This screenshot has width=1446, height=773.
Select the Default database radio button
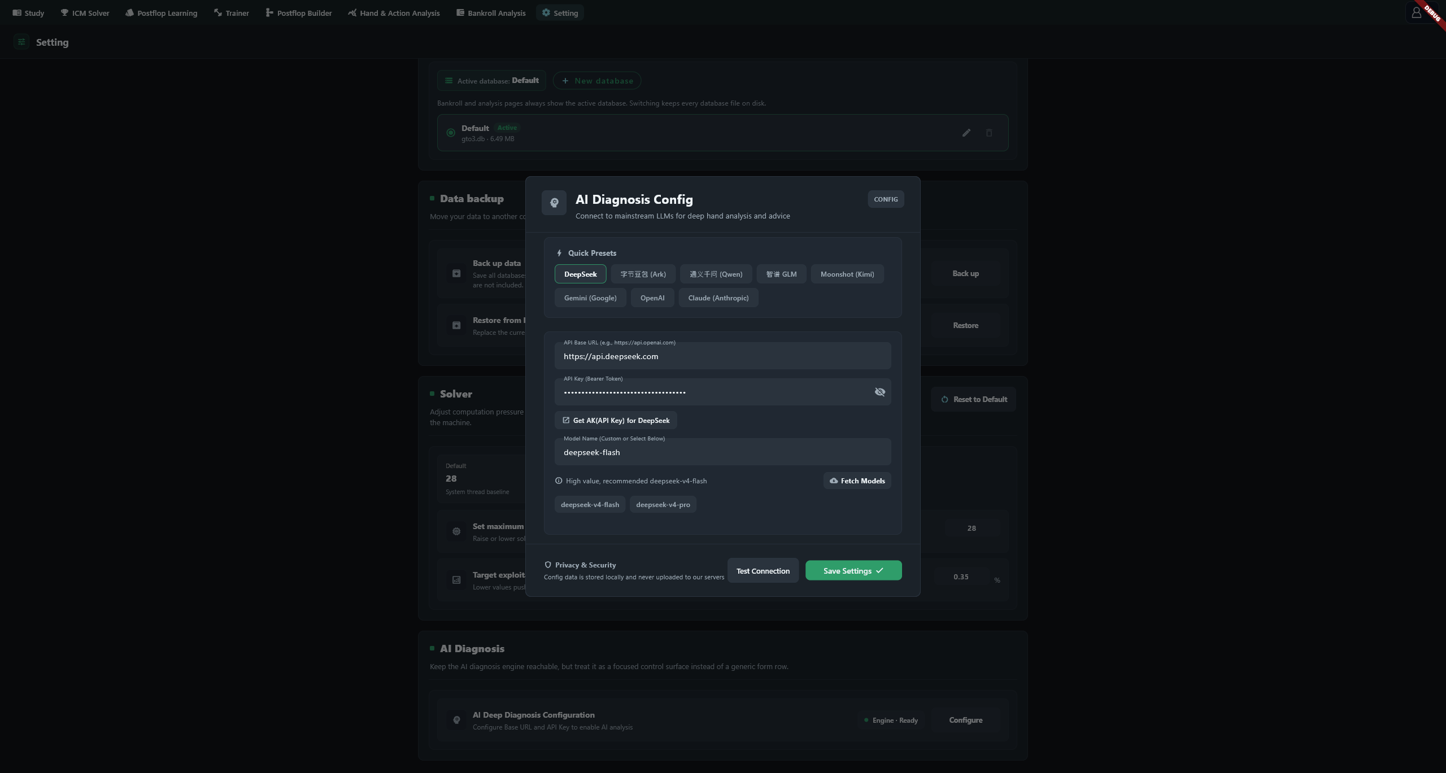click(451, 133)
